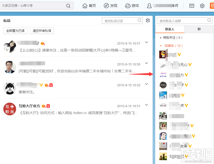214x164 pixels.
Task: Click the search icon in 查找联系人或群 box
Action: point(209,20)
